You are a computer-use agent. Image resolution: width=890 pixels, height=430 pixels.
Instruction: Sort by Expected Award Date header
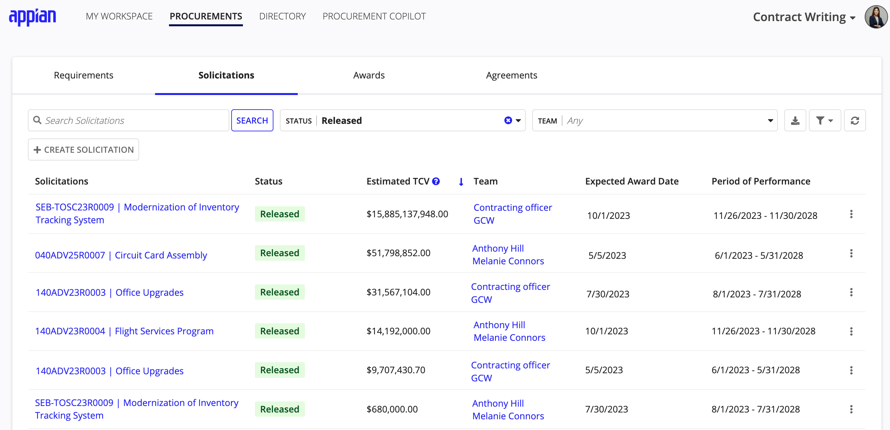coord(631,181)
